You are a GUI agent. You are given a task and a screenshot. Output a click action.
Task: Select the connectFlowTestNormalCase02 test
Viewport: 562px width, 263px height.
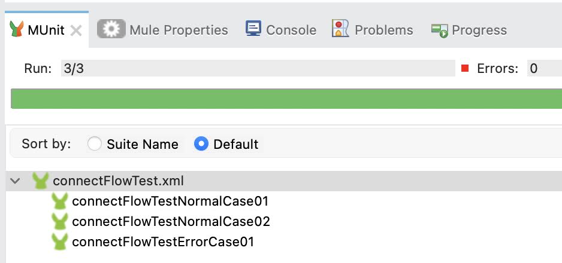pos(171,222)
